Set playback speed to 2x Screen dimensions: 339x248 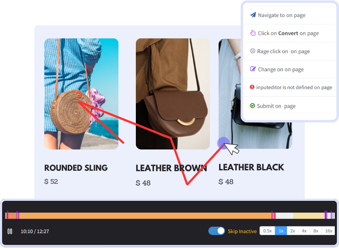293,231
